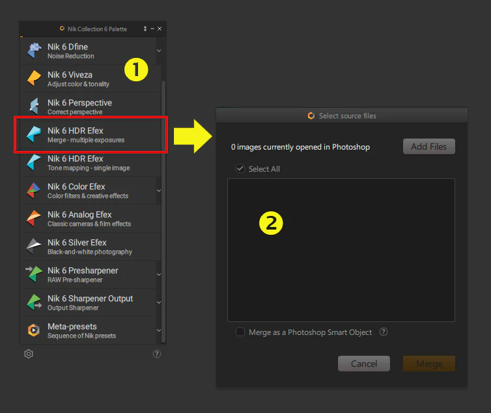The height and width of the screenshot is (413, 491).
Task: Open Nik 6 Color Efex
Action: pyautogui.click(x=88, y=191)
